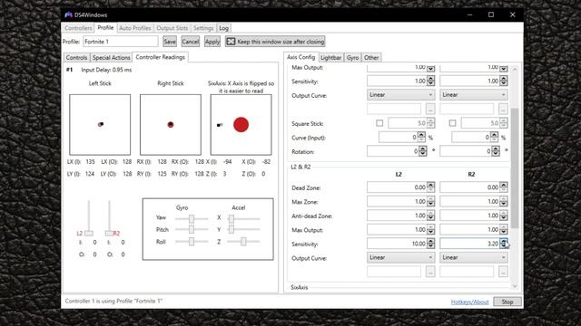Click the Cancel button

191,42
